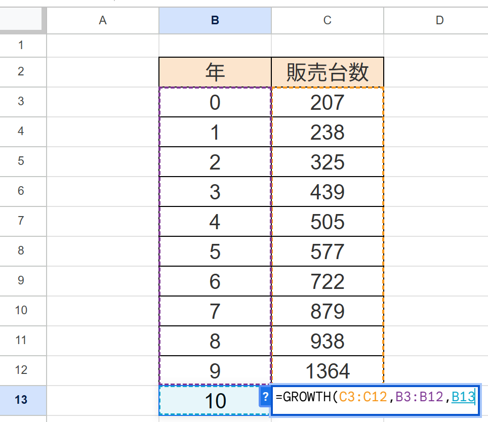Click the C3:C12 range in formula
Screen dimensions: 488x422
(363, 397)
